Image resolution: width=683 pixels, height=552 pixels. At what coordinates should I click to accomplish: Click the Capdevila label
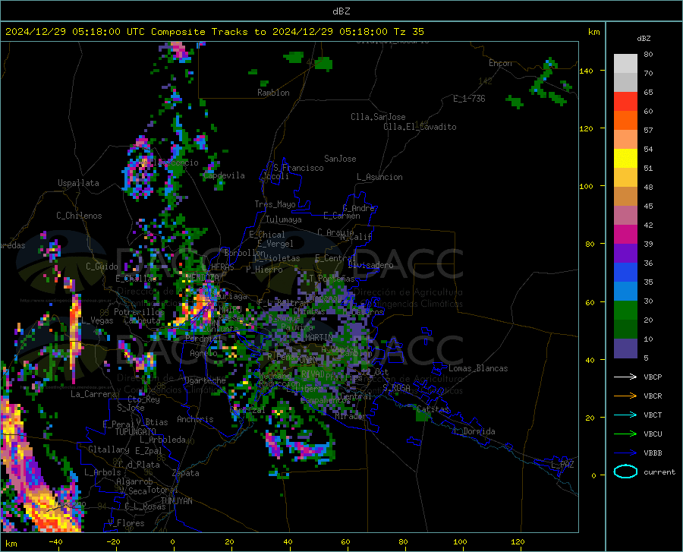(224, 175)
